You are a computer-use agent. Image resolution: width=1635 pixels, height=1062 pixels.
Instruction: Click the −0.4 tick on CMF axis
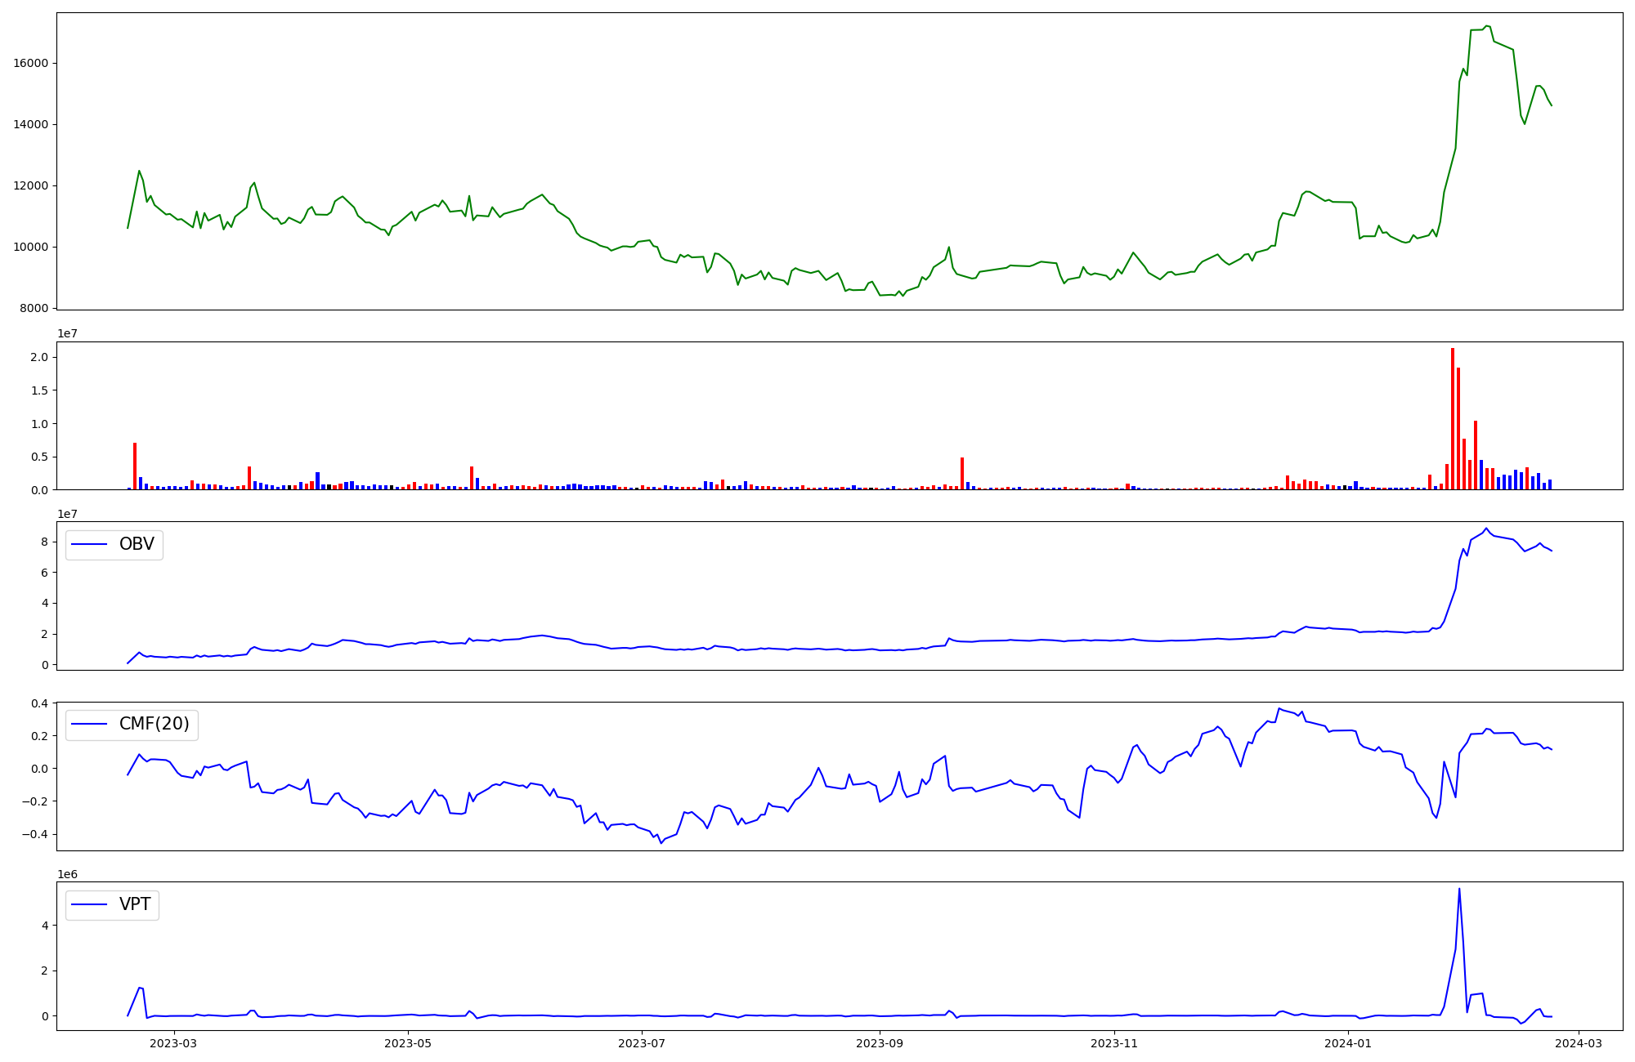tap(36, 835)
